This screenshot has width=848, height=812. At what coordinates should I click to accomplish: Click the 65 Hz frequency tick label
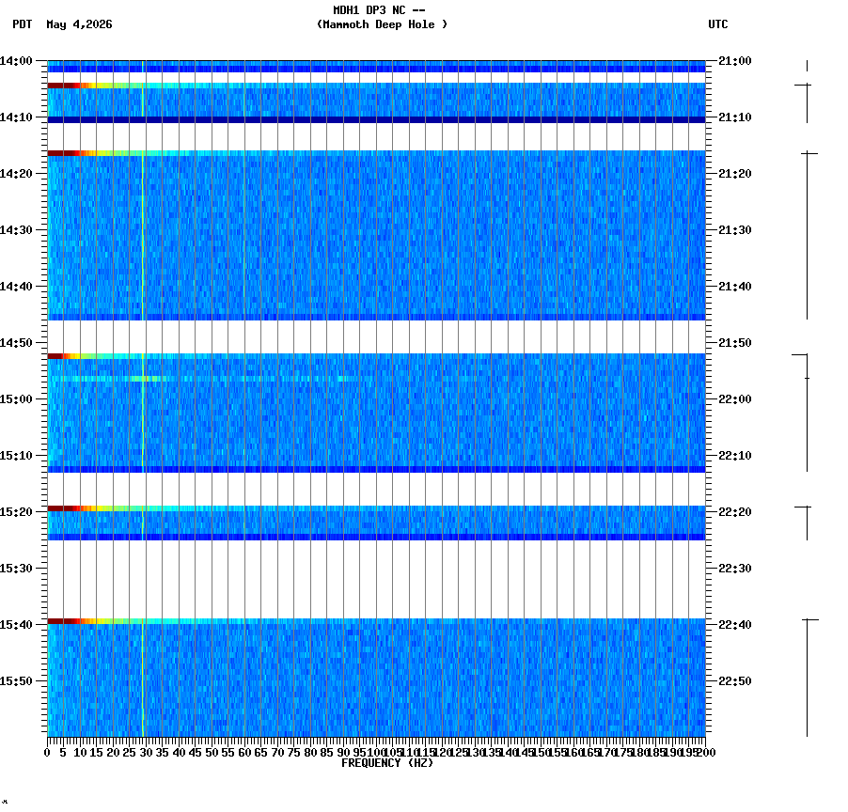click(x=261, y=753)
